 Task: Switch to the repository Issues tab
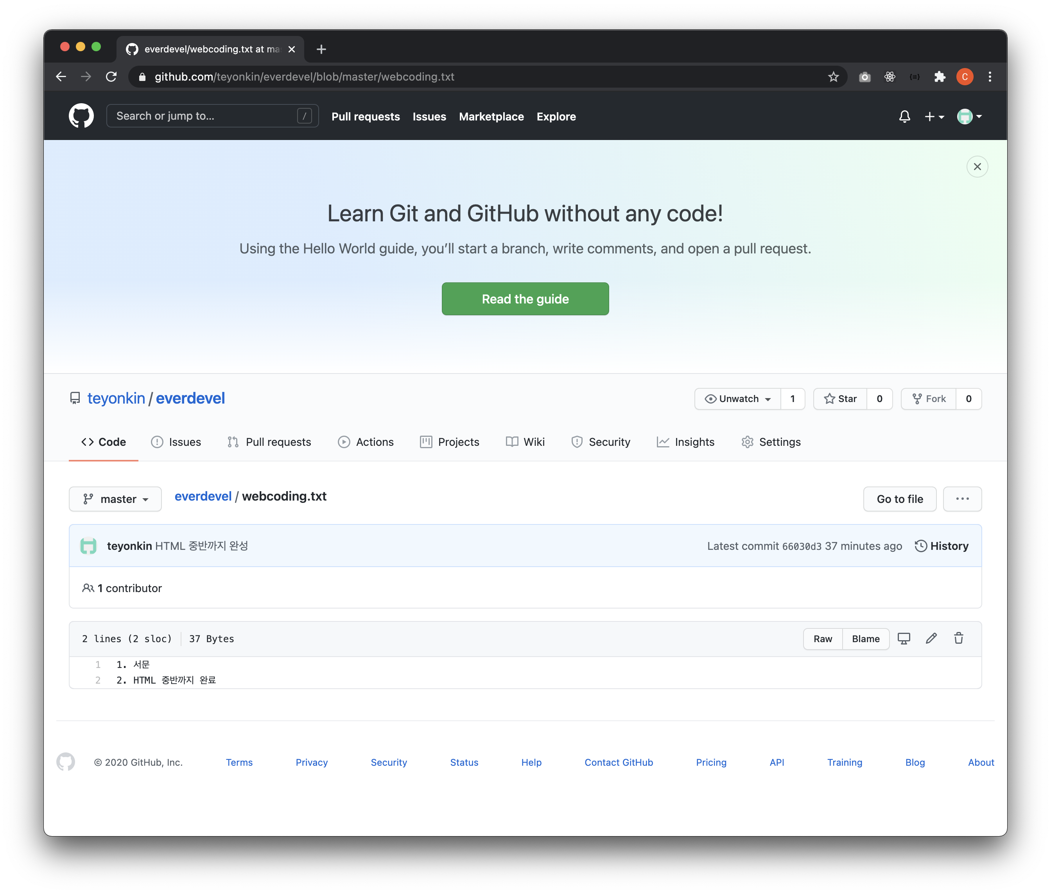pos(176,442)
